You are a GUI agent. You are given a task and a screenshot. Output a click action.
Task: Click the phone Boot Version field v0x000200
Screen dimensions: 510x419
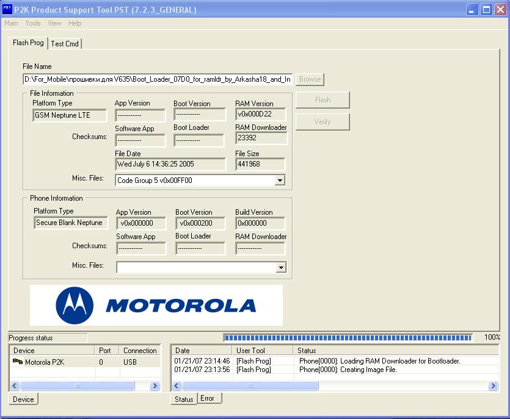(x=200, y=223)
